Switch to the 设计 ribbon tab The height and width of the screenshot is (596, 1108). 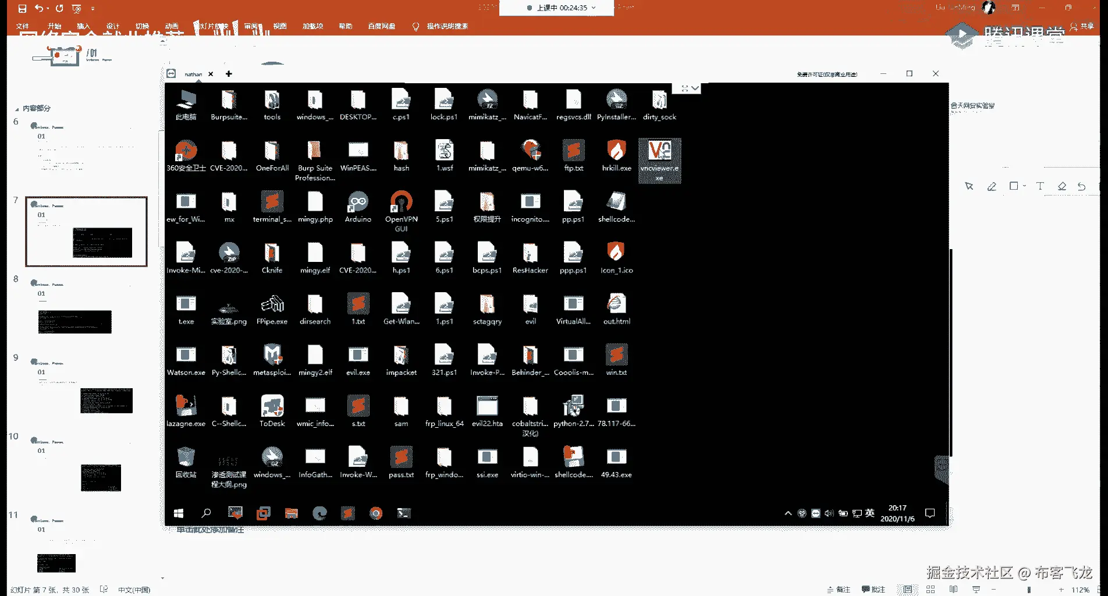pyautogui.click(x=112, y=26)
